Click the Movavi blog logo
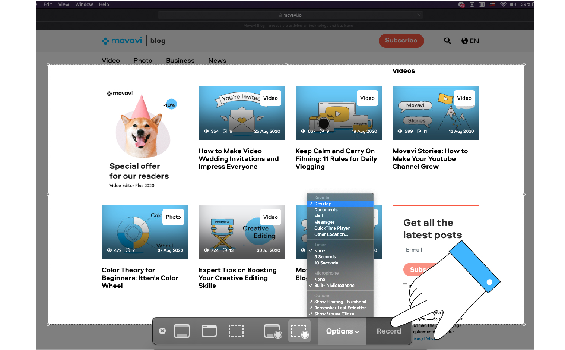The image size is (565, 350). tap(133, 41)
